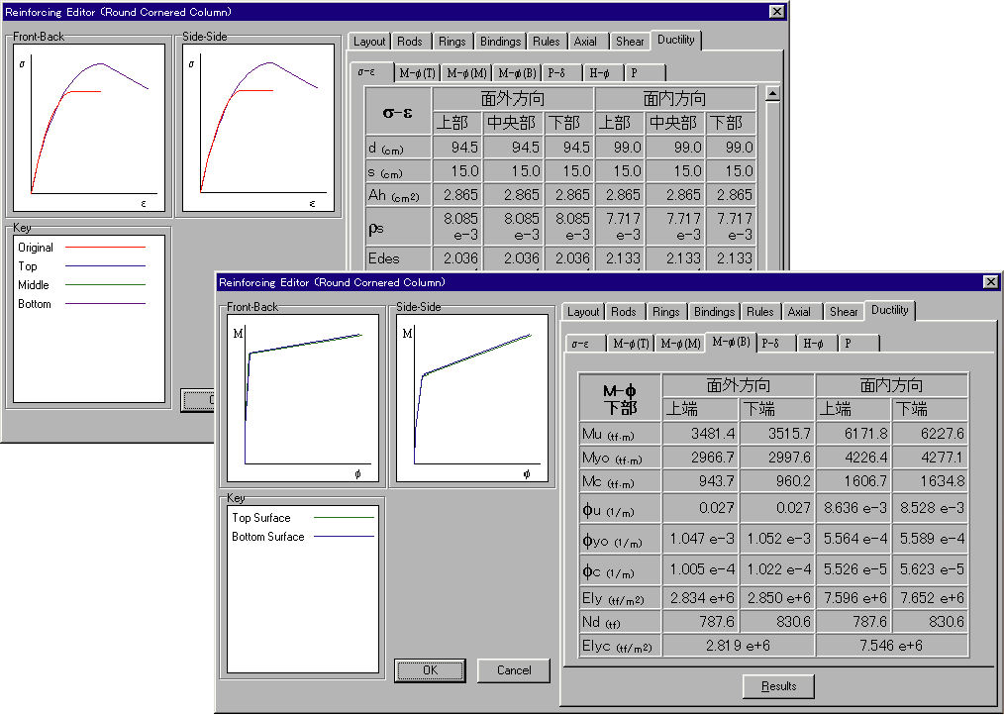The height and width of the screenshot is (715, 1004).
Task: Open the Results button below the M-φ table
Action: [778, 686]
